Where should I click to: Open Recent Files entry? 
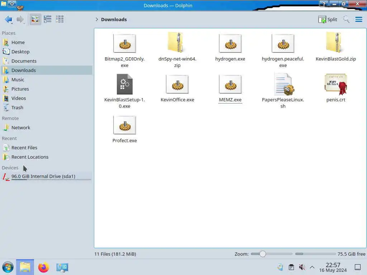click(47, 148)
